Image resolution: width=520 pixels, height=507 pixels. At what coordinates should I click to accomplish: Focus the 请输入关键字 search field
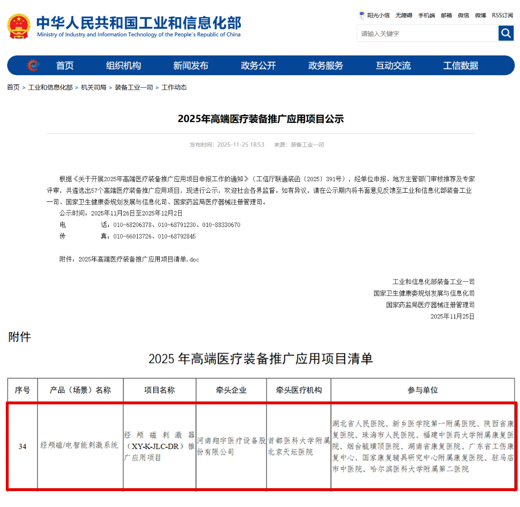pyautogui.click(x=428, y=34)
